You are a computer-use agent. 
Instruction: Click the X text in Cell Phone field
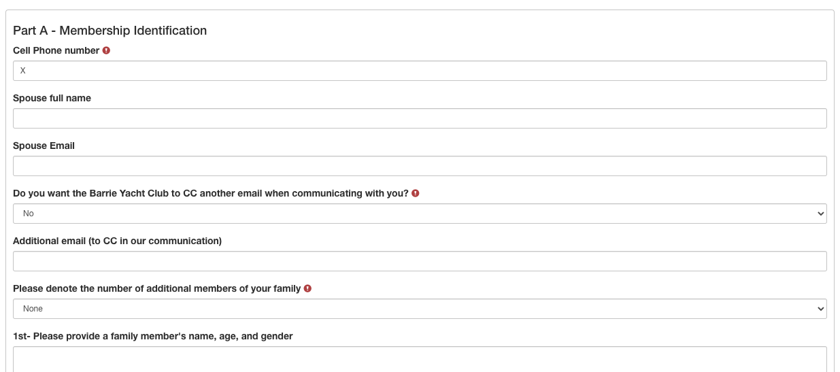point(23,71)
